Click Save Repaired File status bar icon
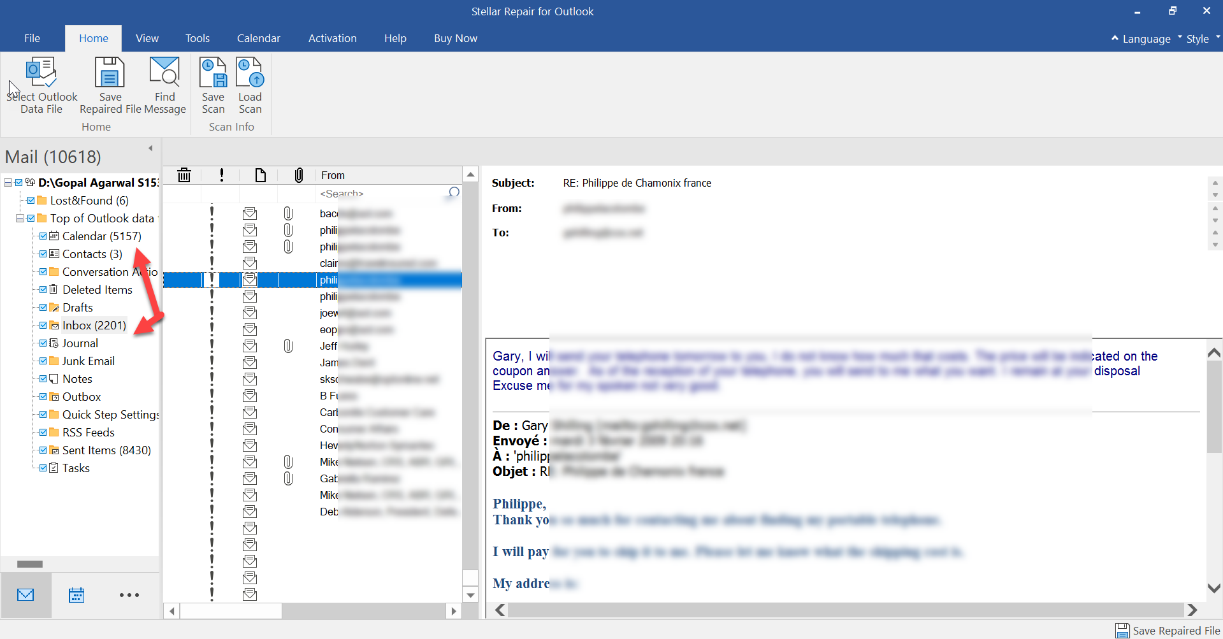This screenshot has height=639, width=1223. tap(1122, 631)
